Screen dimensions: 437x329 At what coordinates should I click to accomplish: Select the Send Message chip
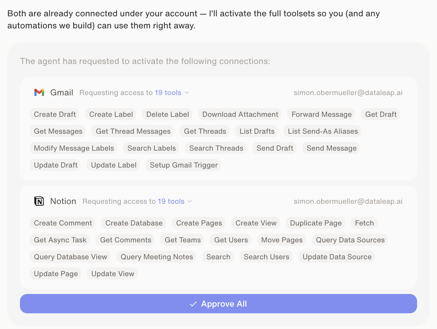[331, 148]
